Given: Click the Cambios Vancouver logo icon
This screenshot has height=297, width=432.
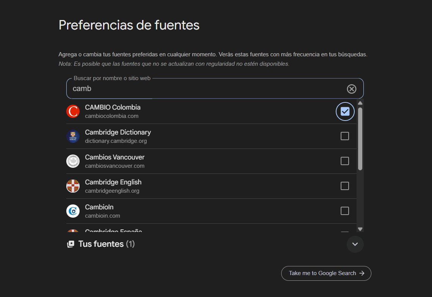Looking at the screenshot, I should click(x=73, y=161).
